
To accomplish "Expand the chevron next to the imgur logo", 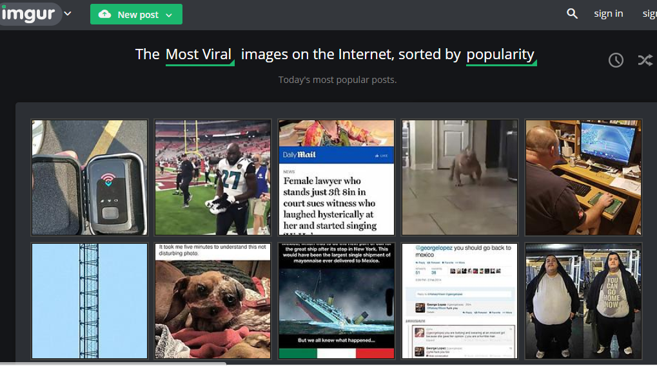I will (68, 14).
